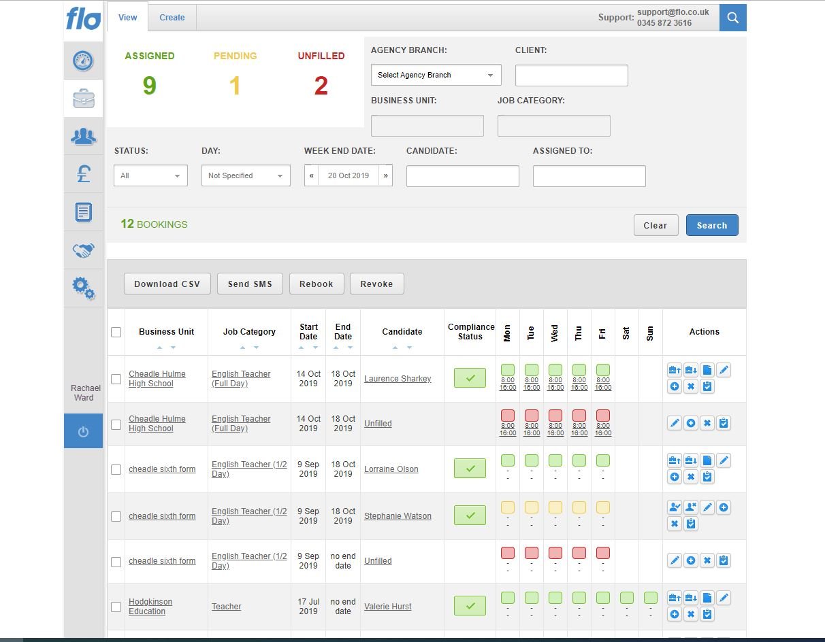825x642 pixels.
Task: Open the dashboard gauge icon in sidebar
Action: pos(83,60)
